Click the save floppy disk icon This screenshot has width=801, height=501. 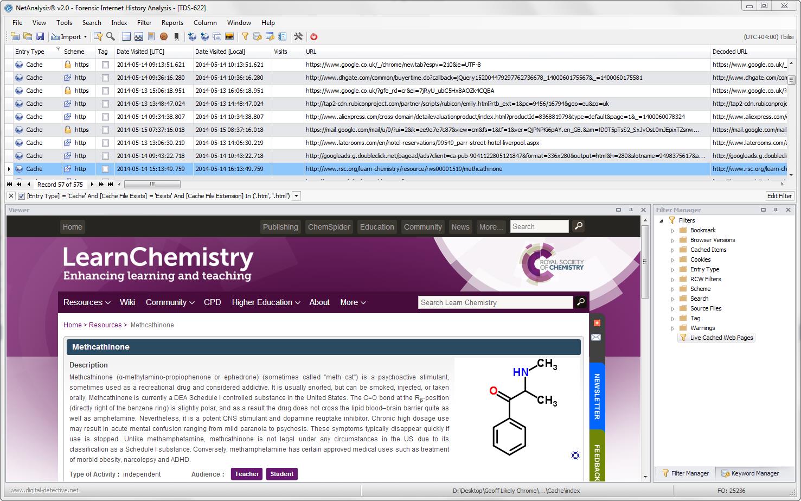[40, 36]
